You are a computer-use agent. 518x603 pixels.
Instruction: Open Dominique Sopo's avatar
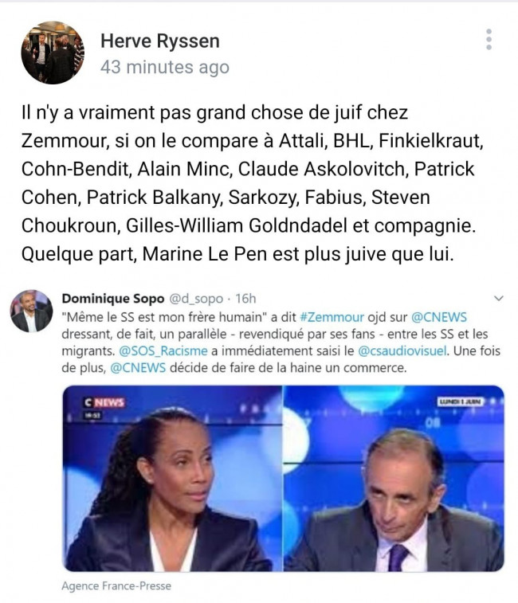tap(31, 311)
